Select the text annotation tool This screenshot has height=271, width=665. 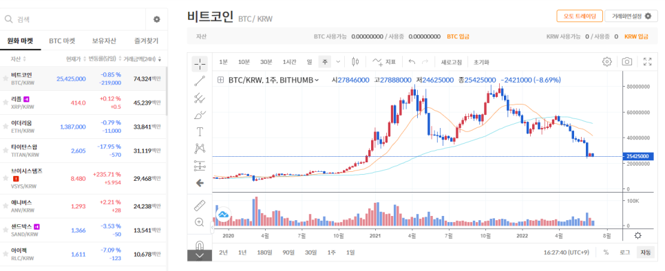point(200,131)
